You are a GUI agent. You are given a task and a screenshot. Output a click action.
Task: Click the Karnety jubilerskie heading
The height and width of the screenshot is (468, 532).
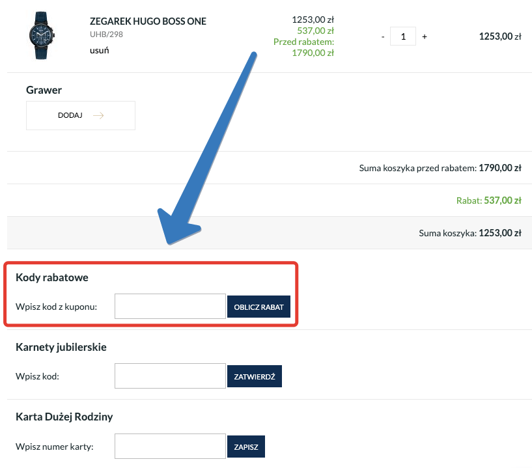click(61, 347)
